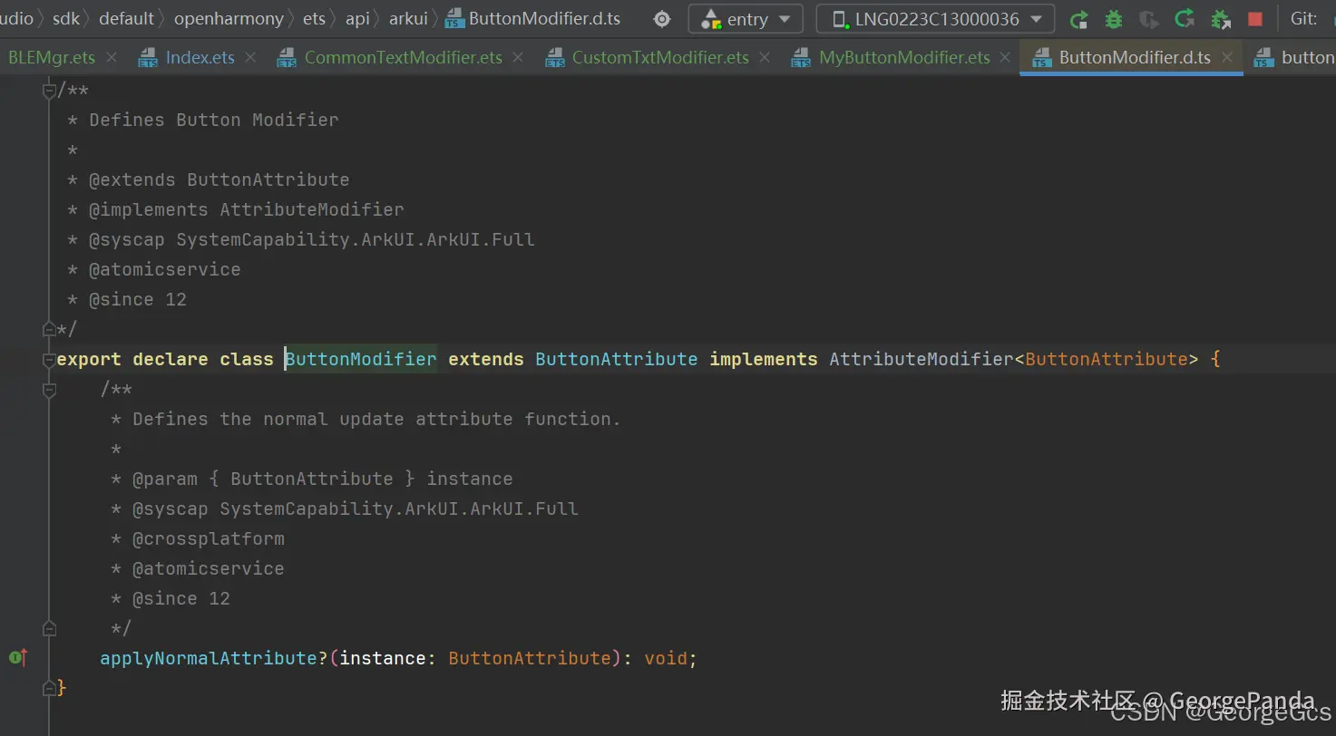Click the TS file icon in the breadcrumb
The width and height of the screenshot is (1336, 736).
pyautogui.click(x=454, y=19)
